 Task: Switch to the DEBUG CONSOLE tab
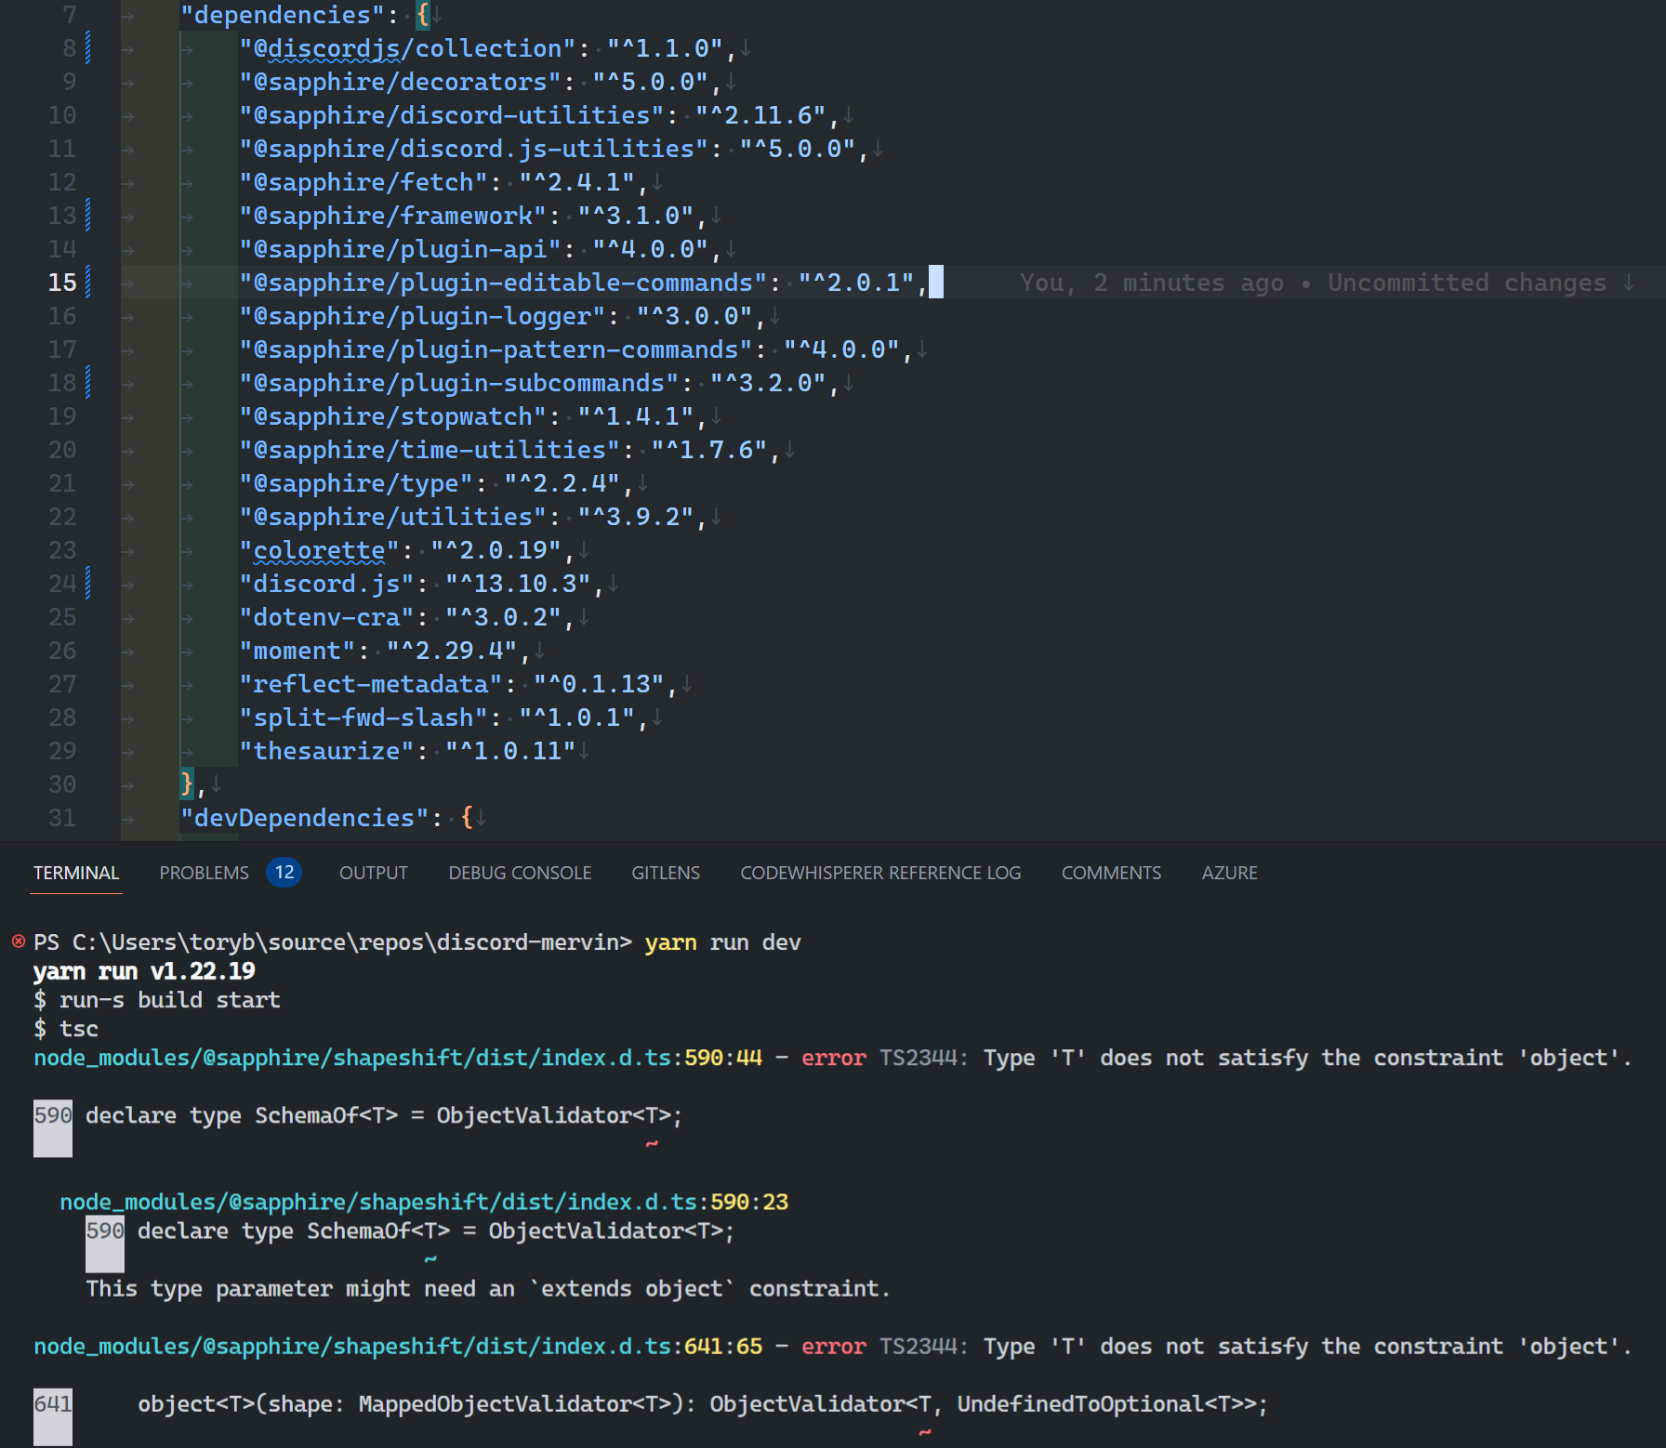click(x=519, y=872)
